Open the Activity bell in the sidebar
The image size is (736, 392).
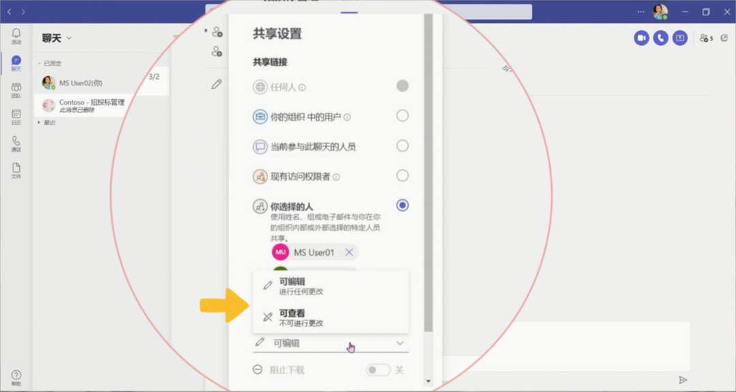click(x=16, y=35)
